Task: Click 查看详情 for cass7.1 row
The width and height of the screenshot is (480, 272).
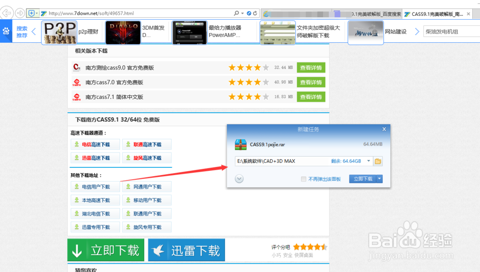Action: 311,97
